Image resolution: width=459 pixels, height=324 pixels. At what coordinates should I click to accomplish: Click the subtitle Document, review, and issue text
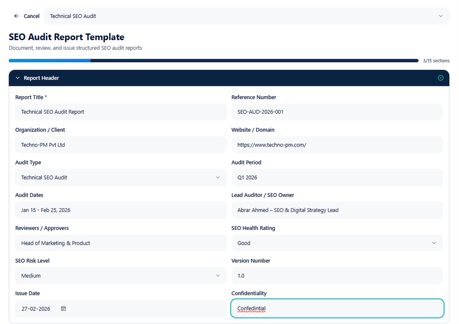tap(75, 48)
